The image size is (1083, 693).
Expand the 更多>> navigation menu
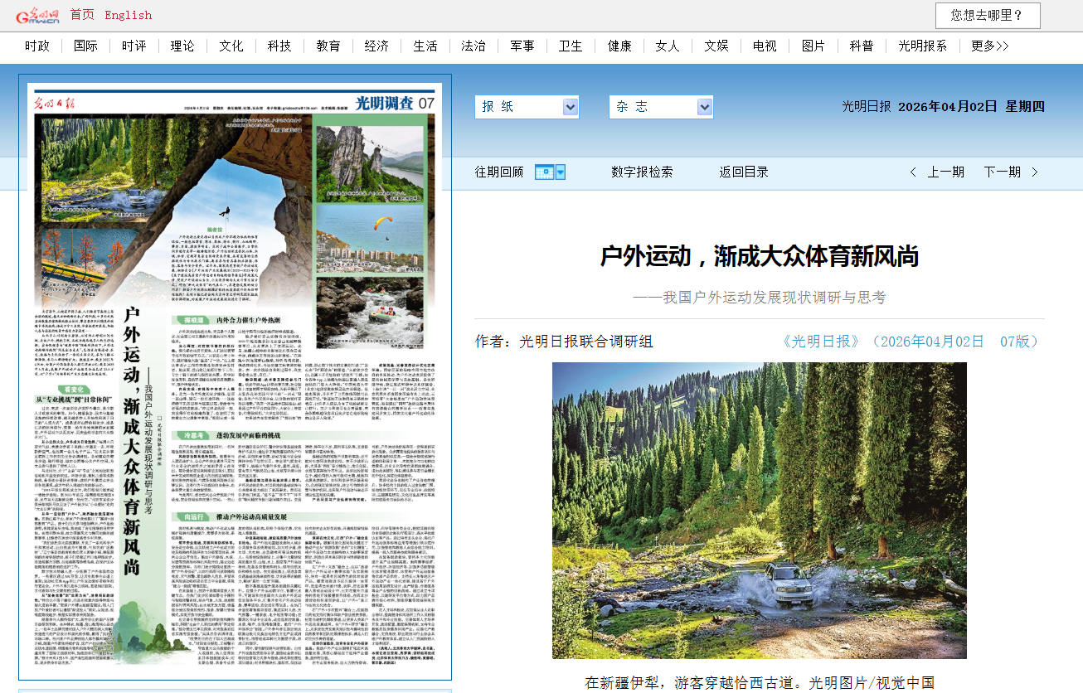989,46
